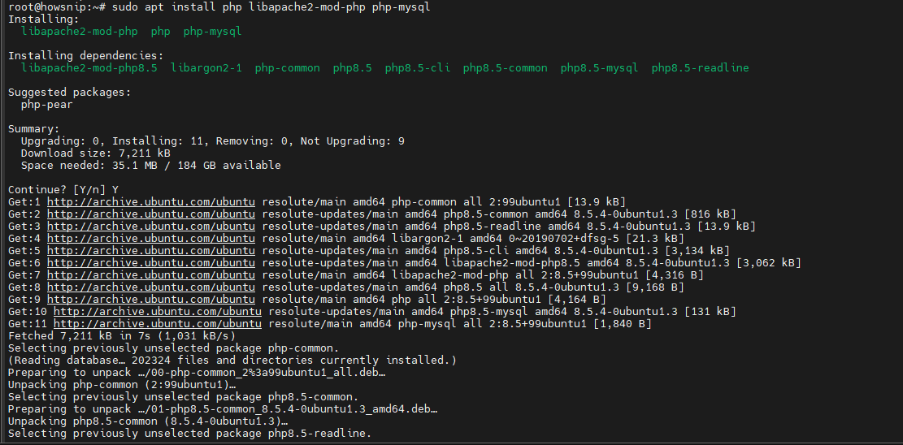
Task: Click green 'php8.5-common' dependency name
Action: coord(505,68)
